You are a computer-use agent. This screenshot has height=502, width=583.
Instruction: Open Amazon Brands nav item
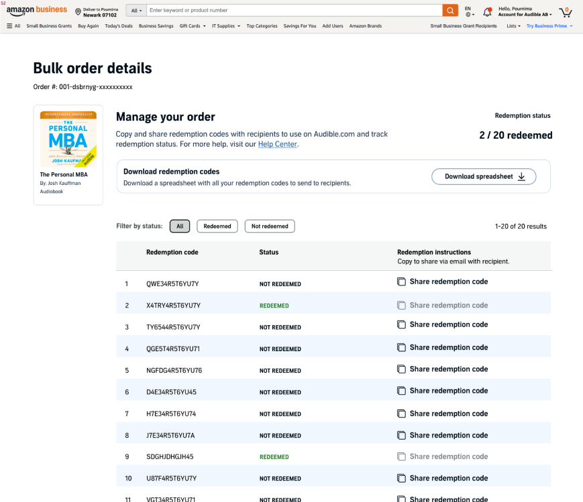click(x=366, y=26)
